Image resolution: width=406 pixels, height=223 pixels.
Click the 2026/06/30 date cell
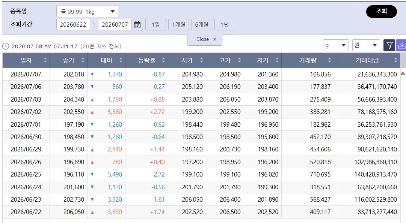[26, 137]
